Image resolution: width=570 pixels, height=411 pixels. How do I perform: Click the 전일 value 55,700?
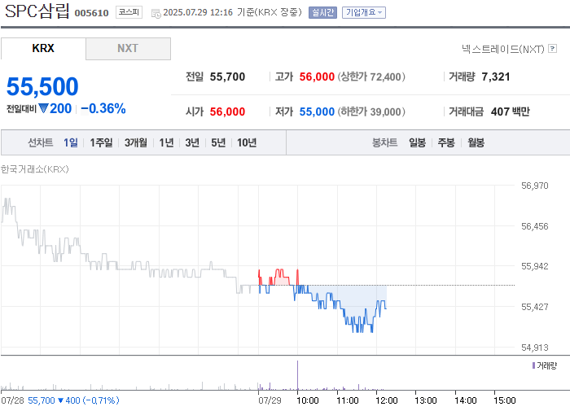(227, 77)
